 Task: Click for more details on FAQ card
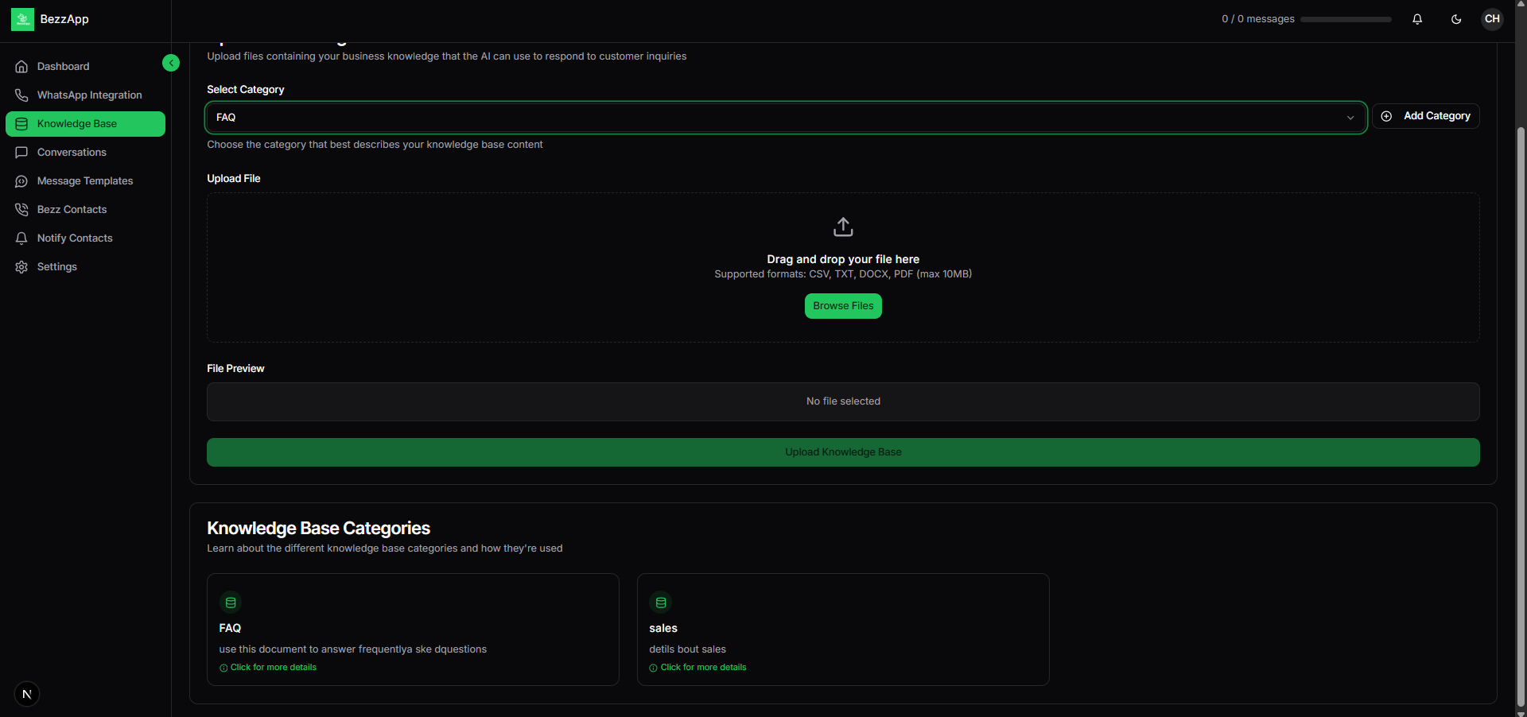268,668
